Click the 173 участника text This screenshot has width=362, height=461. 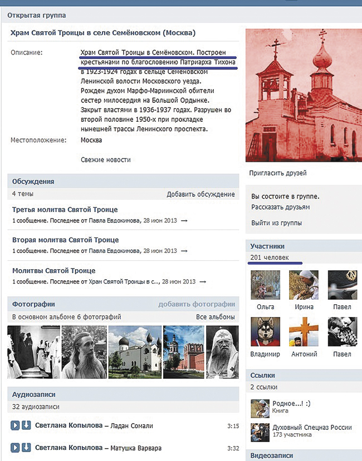[292, 434]
